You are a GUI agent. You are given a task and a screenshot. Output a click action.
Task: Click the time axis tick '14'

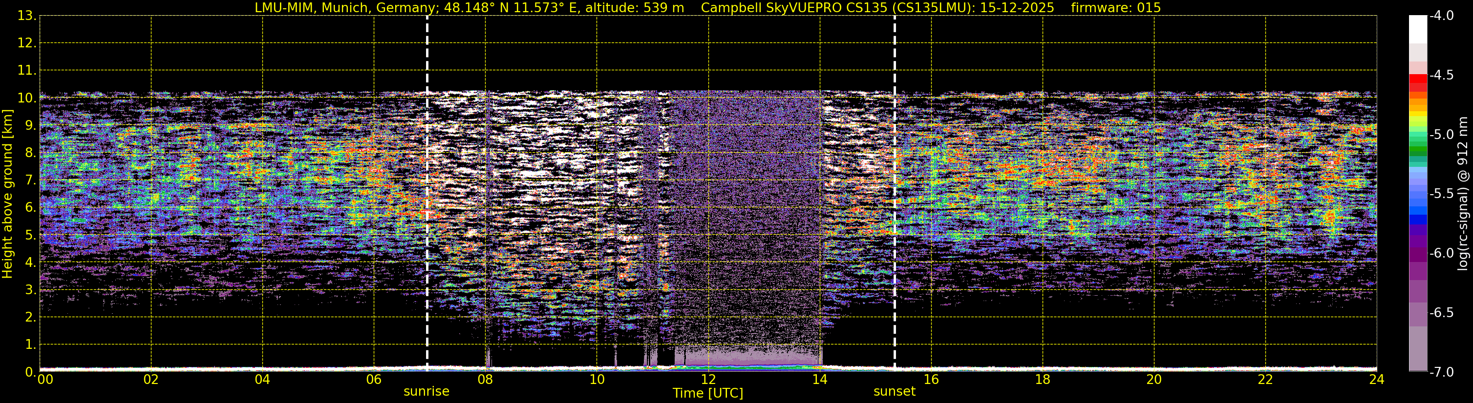pos(819,380)
